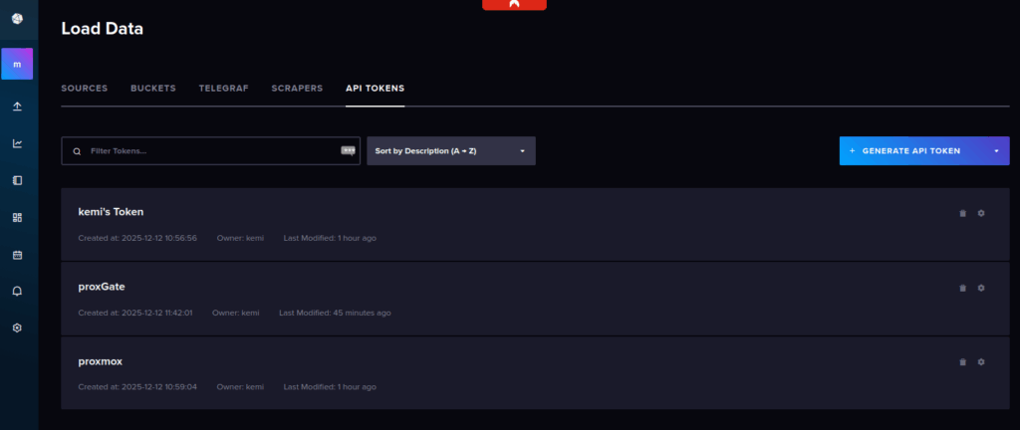Delete the proxmox token using trash icon
This screenshot has width=1020, height=430.
coord(962,362)
